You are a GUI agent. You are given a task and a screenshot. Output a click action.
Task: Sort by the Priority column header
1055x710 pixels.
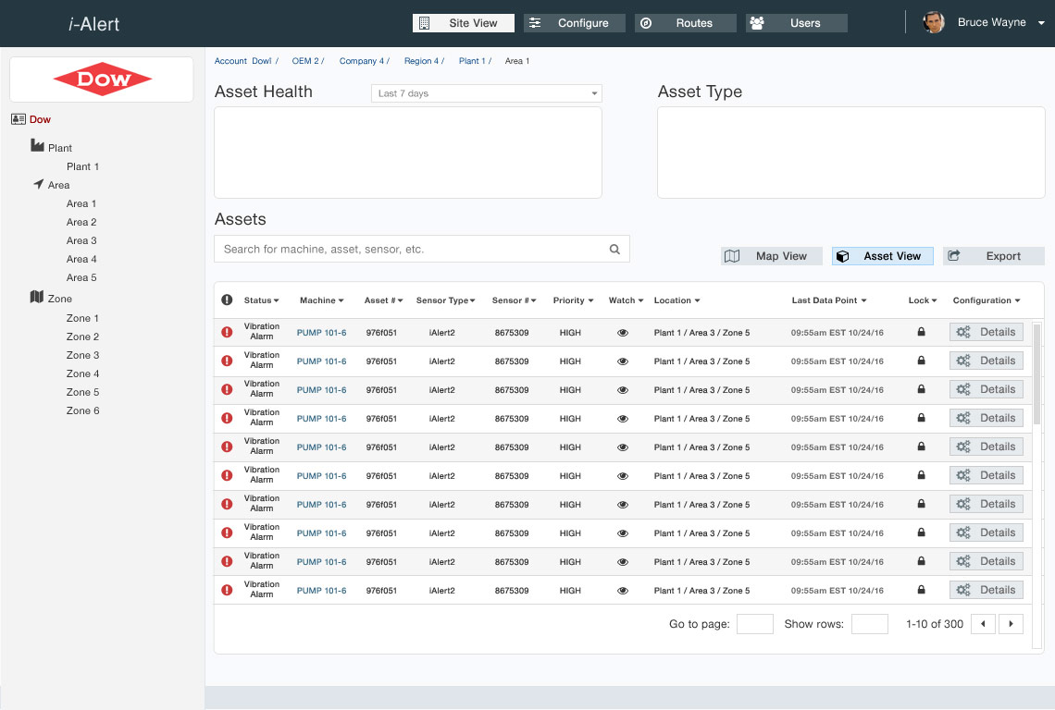click(x=573, y=300)
